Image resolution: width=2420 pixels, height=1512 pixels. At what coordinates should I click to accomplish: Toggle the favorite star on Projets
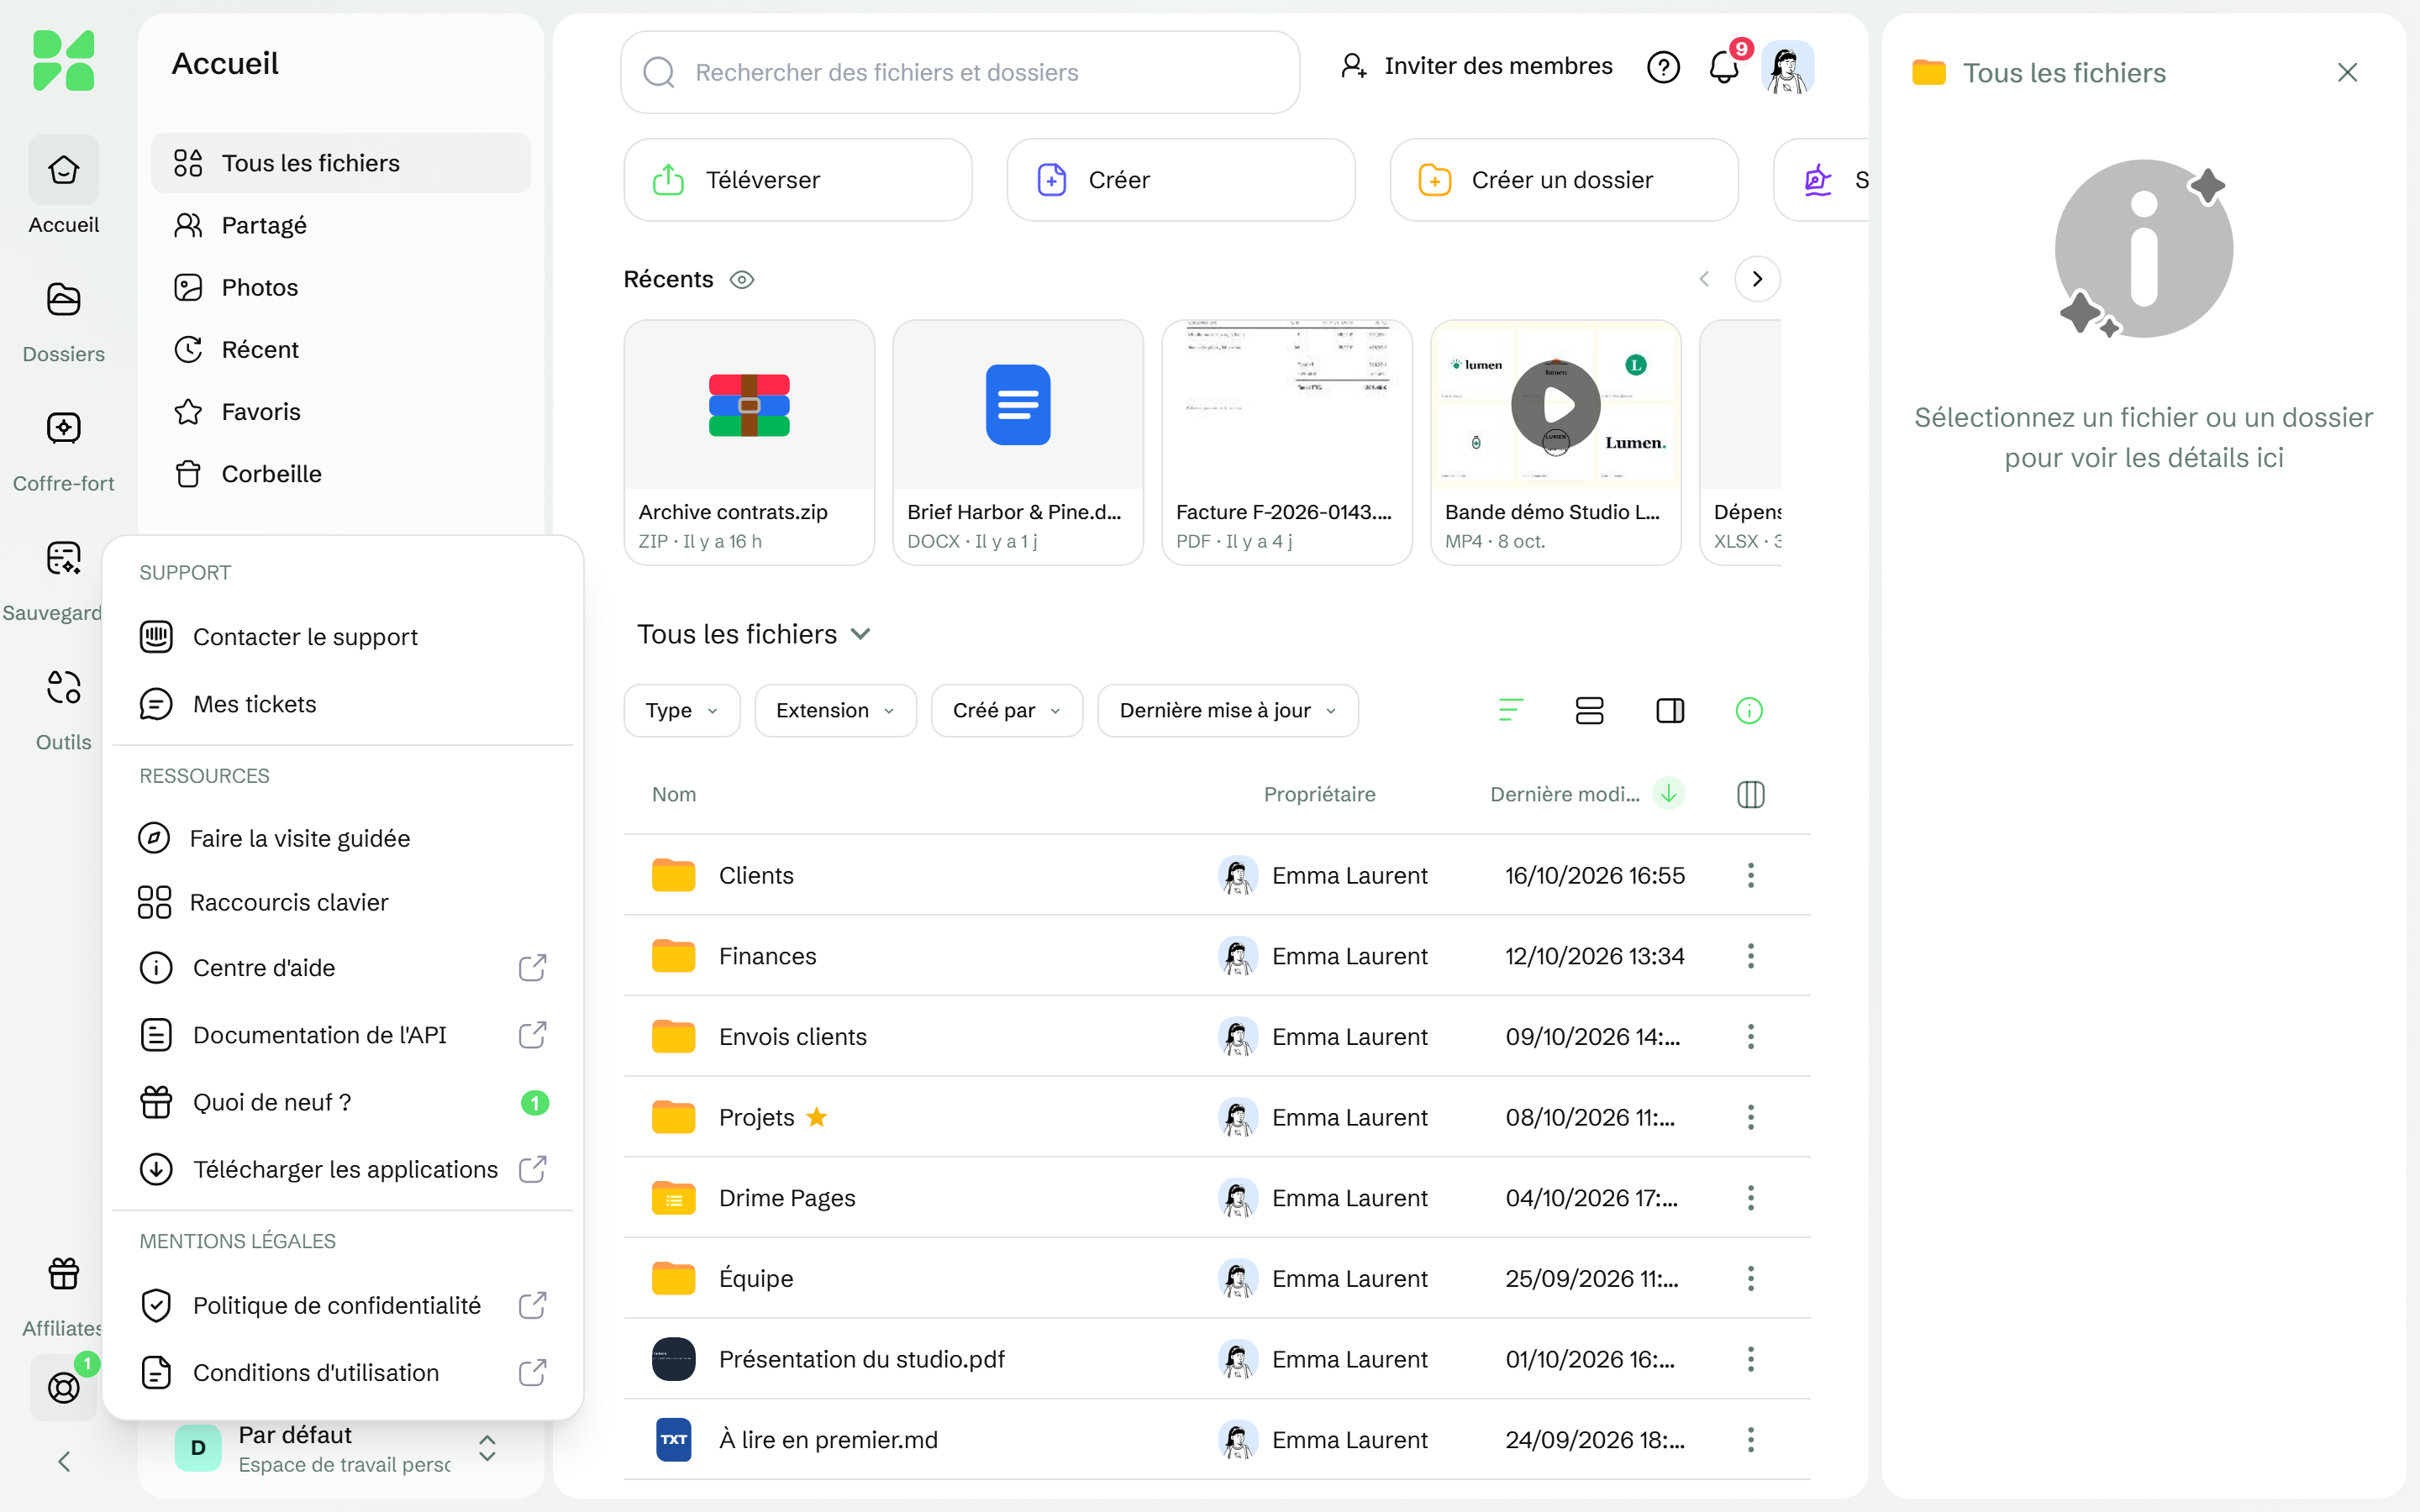click(x=816, y=1117)
